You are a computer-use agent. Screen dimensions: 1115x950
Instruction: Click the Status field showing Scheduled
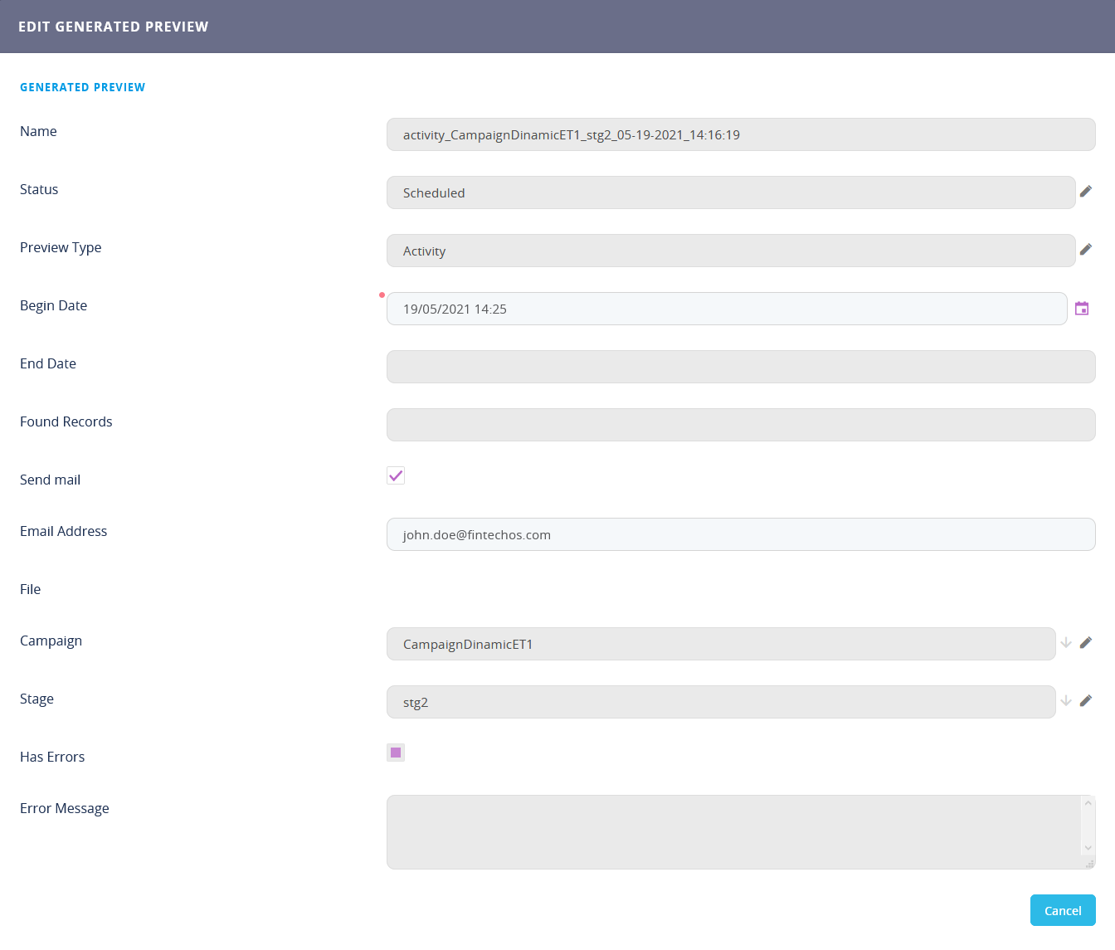pos(730,192)
